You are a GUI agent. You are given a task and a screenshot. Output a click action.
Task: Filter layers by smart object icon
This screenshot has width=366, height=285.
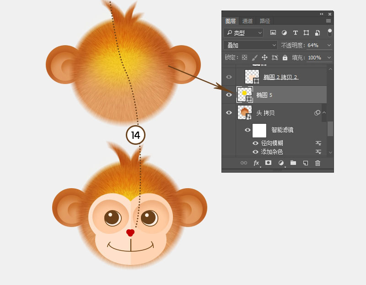(317, 32)
